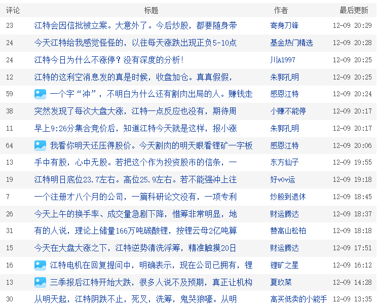View author profile 小赚不能停
This screenshot has height=304, width=377.
[x=288, y=111]
